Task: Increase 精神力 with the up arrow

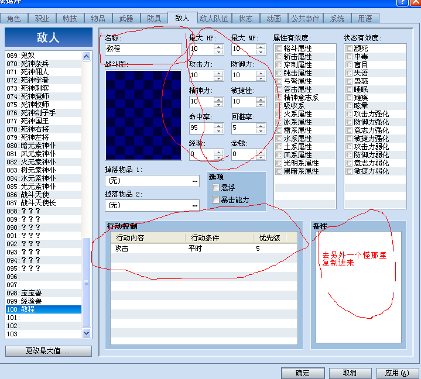Action: pos(218,99)
